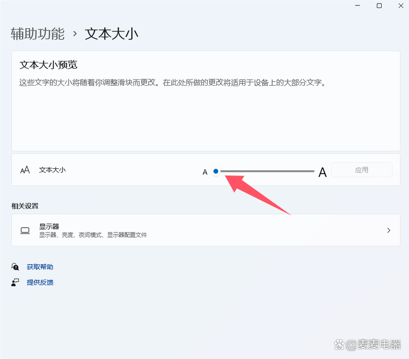409x359 pixels.
Task: Click the window minimize button
Action: click(x=357, y=6)
